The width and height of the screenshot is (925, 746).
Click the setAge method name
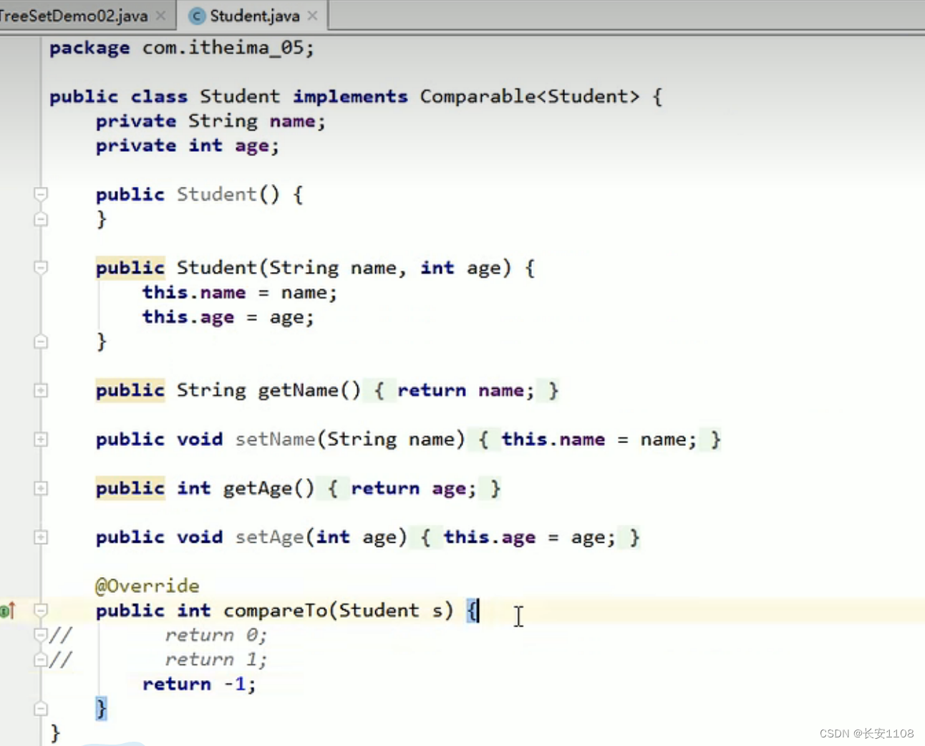coord(269,537)
